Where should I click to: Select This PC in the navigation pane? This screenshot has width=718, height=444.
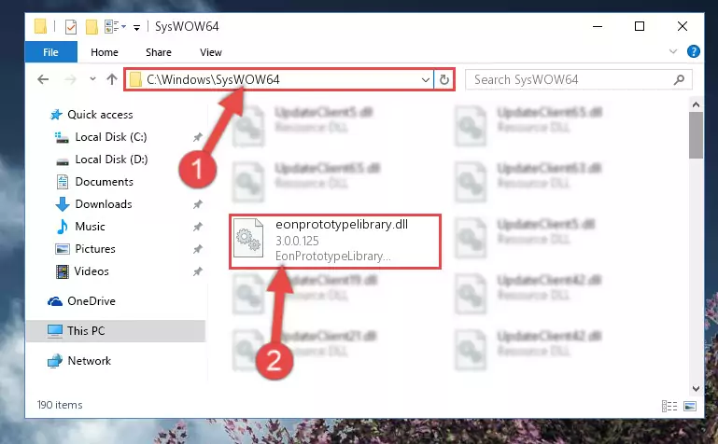tap(116, 330)
